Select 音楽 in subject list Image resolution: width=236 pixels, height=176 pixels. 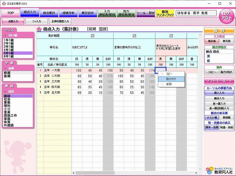point(18,112)
